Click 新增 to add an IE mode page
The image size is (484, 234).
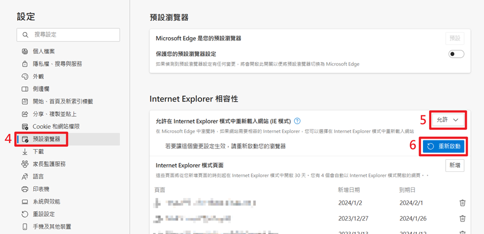455,165
